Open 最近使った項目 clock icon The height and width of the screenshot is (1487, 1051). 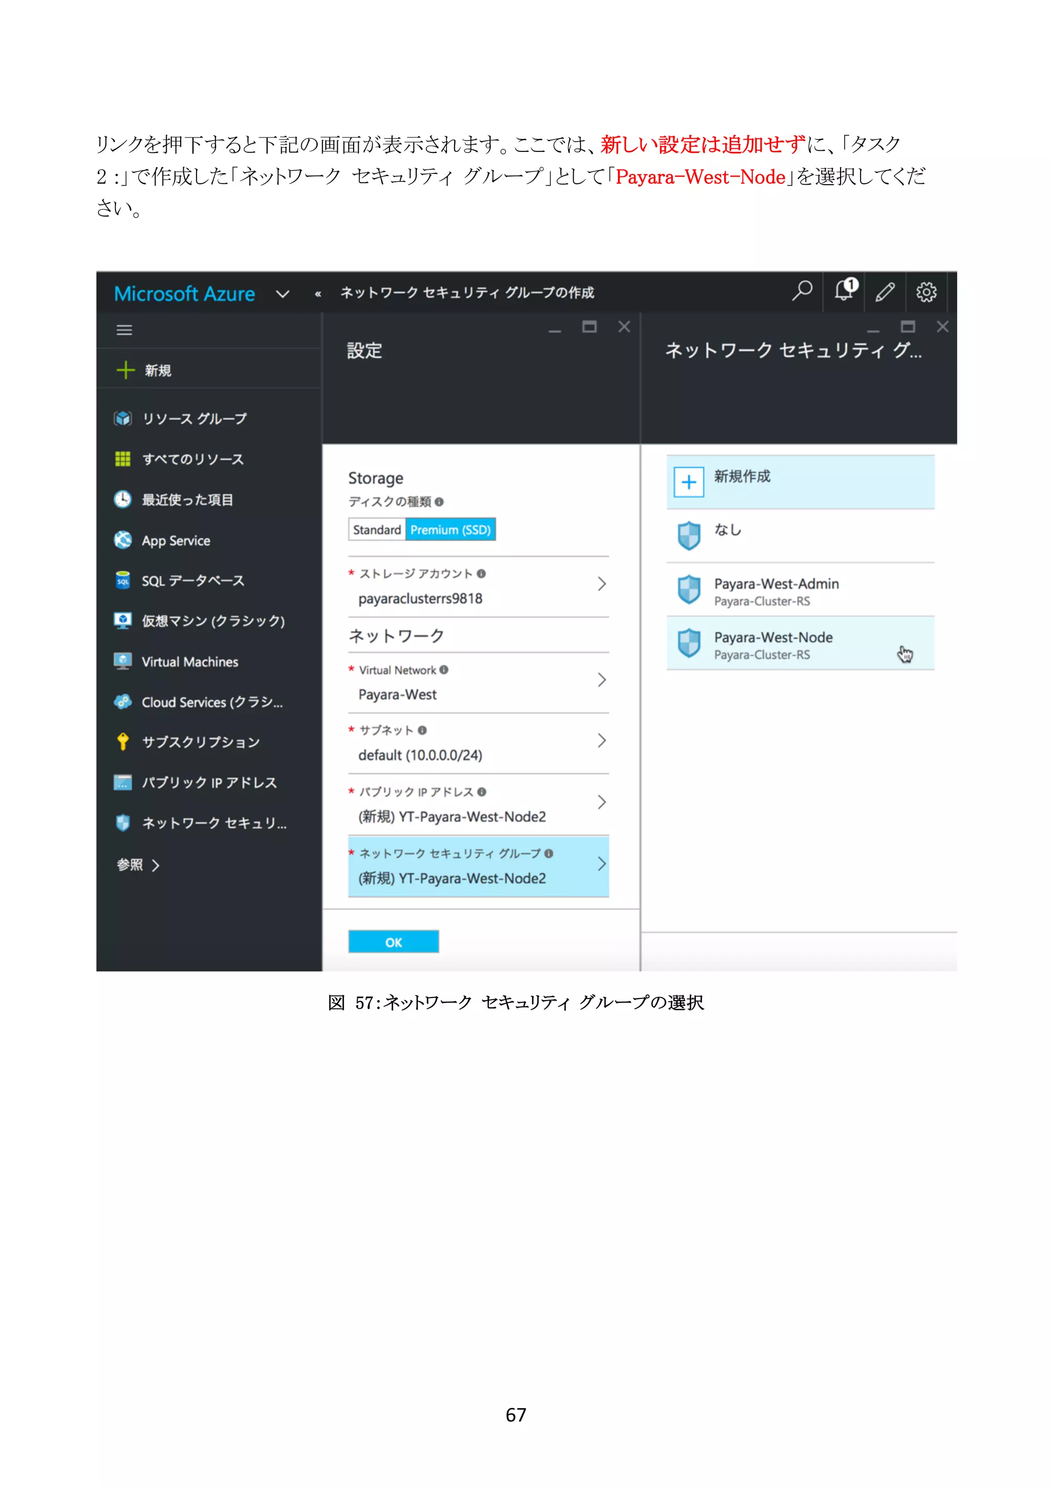point(123,499)
